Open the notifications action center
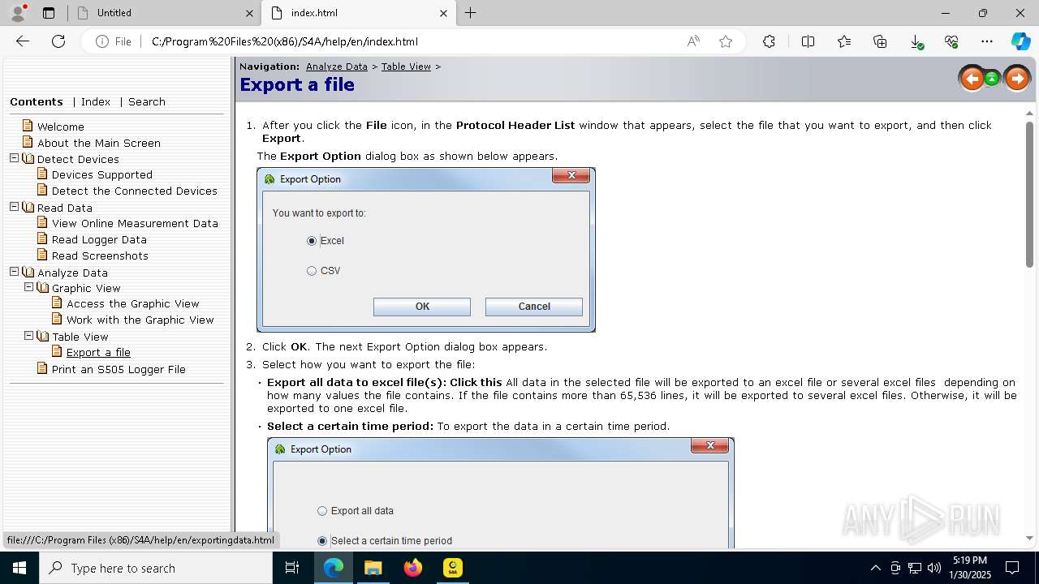The width and height of the screenshot is (1039, 584). coord(1012,568)
